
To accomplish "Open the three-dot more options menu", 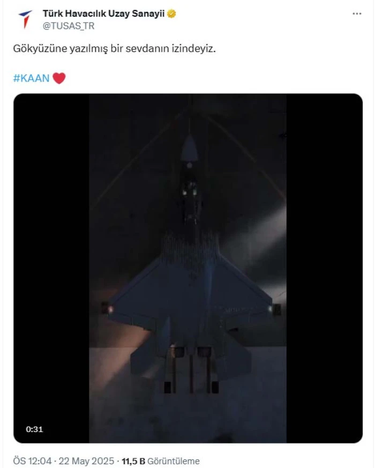I will (357, 14).
